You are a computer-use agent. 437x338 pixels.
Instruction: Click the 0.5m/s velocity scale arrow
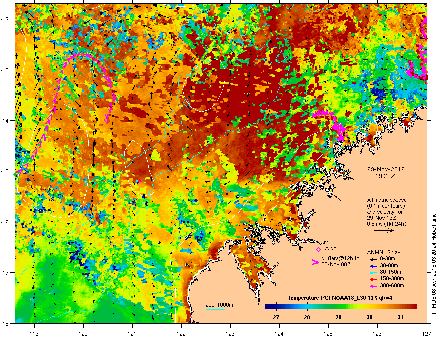pos(384,230)
